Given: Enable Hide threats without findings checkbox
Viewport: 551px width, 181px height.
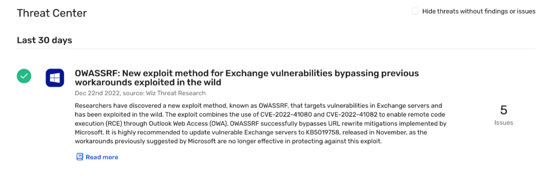Looking at the screenshot, I should pyautogui.click(x=415, y=11).
